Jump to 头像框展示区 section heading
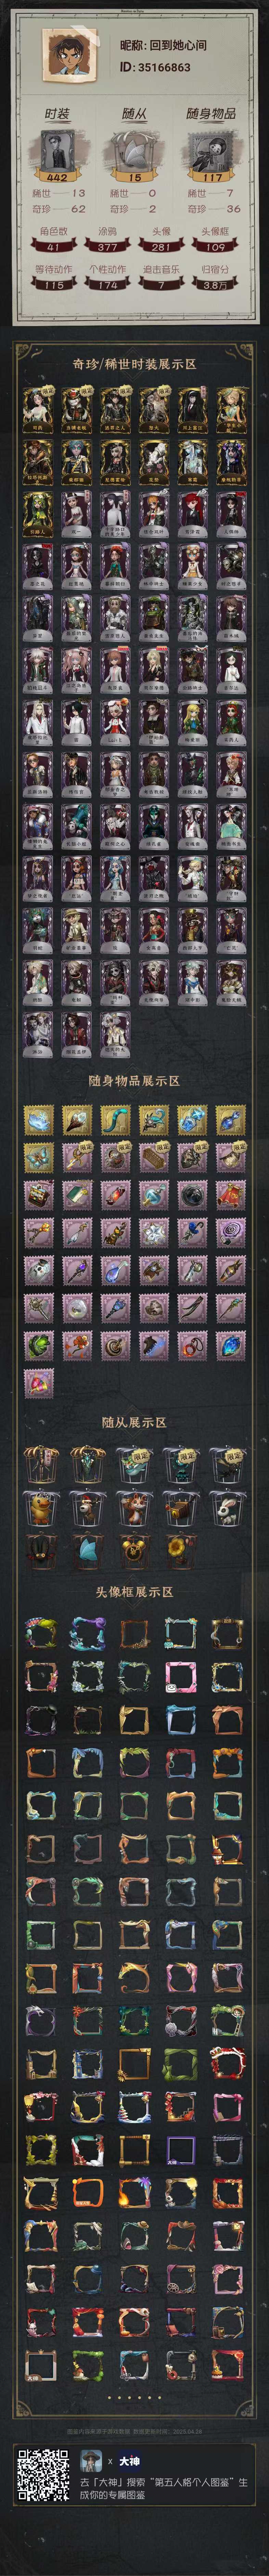 [x=134, y=1592]
